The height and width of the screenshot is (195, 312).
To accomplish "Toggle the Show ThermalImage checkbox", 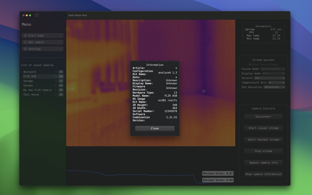I will point(250,64).
